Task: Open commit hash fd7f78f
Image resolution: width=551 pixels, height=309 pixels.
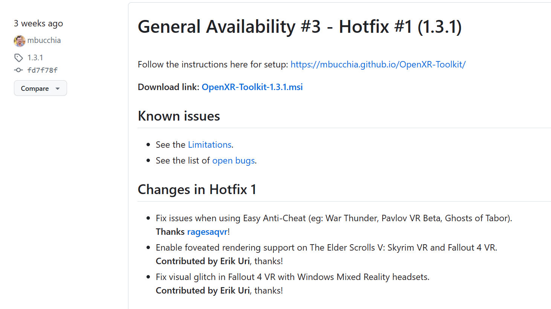Action: [43, 70]
